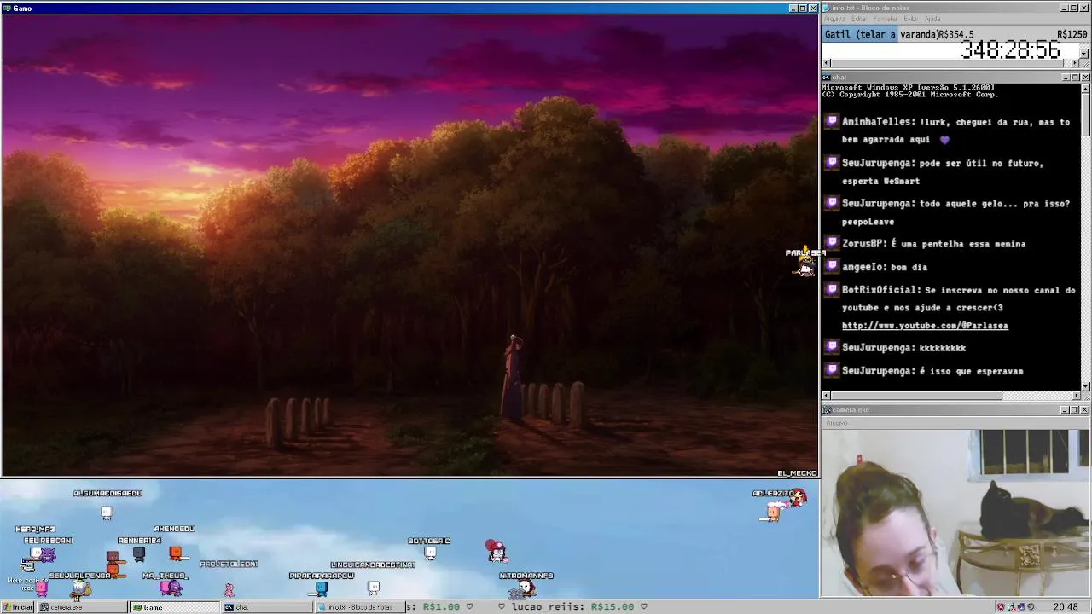Select the Game taskbar button
Viewport: 1092px width, 614px height.
pyautogui.click(x=173, y=607)
